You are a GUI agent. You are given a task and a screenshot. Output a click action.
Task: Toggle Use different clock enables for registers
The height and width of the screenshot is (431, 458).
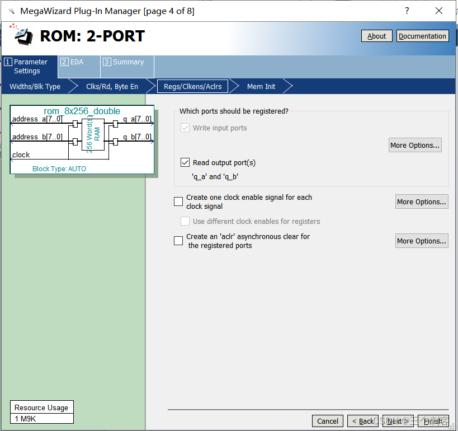185,221
